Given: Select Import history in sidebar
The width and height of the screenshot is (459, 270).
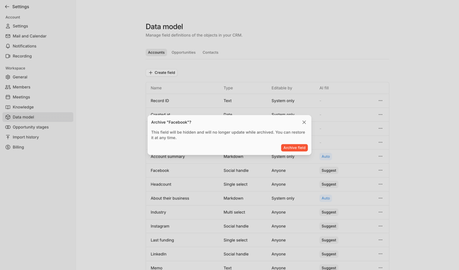Looking at the screenshot, I should pyautogui.click(x=26, y=137).
